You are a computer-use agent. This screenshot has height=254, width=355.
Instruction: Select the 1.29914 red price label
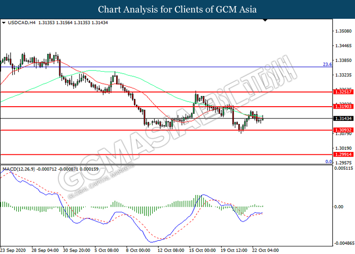343,154
